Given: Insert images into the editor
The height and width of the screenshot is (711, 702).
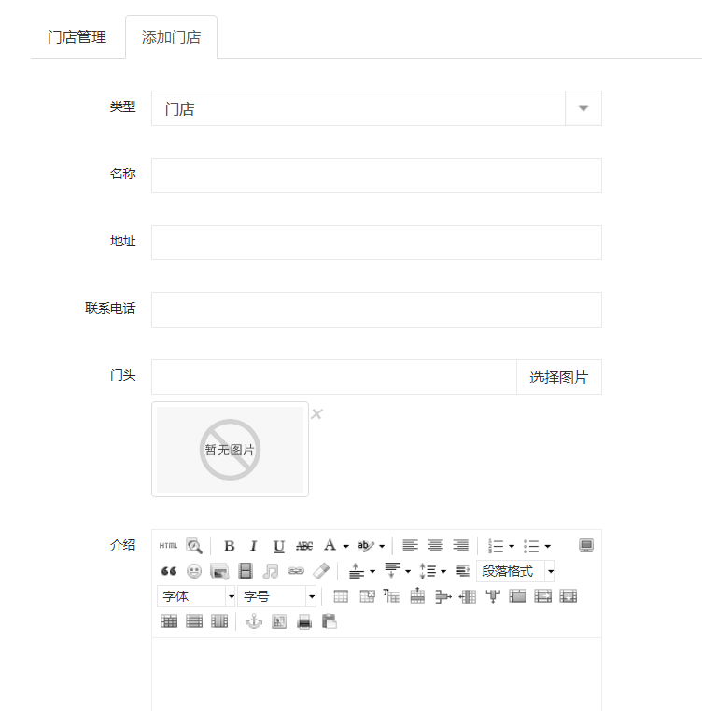Looking at the screenshot, I should coord(219,571).
